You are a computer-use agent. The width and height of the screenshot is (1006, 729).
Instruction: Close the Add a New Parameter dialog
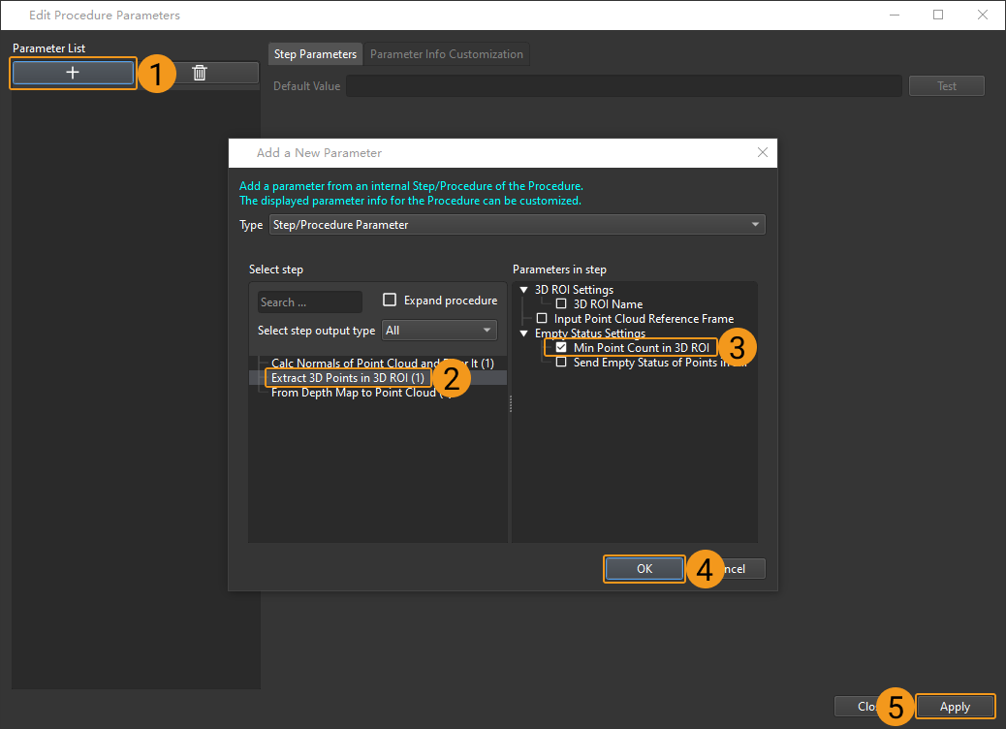762,153
